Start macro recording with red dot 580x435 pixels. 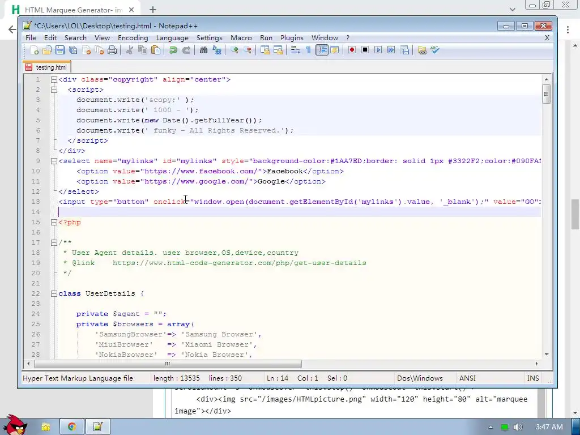tap(352, 50)
